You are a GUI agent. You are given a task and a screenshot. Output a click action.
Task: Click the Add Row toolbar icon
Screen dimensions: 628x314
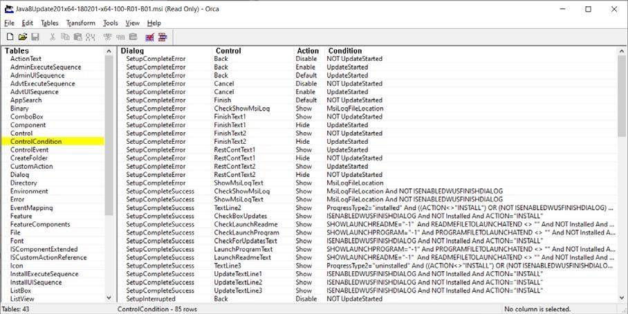tap(120, 37)
